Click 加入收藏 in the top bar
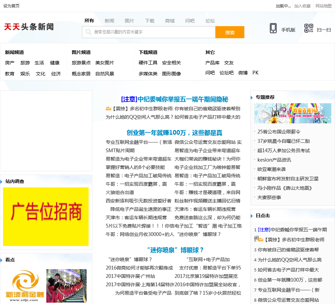 [302, 6]
